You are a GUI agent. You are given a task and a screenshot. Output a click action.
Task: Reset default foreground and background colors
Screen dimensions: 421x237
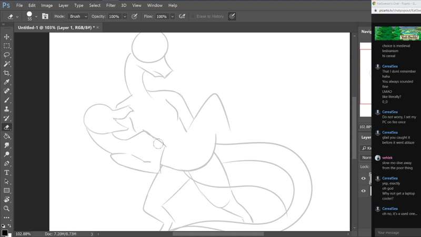(3, 226)
